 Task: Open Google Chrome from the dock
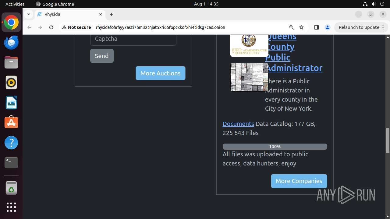coord(11,23)
